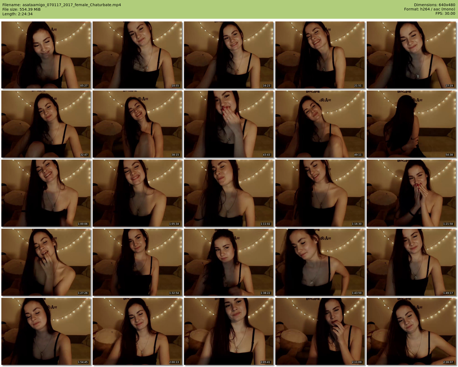
Task: Open the thumbnail at 2:05:41
Action: [229, 331]
